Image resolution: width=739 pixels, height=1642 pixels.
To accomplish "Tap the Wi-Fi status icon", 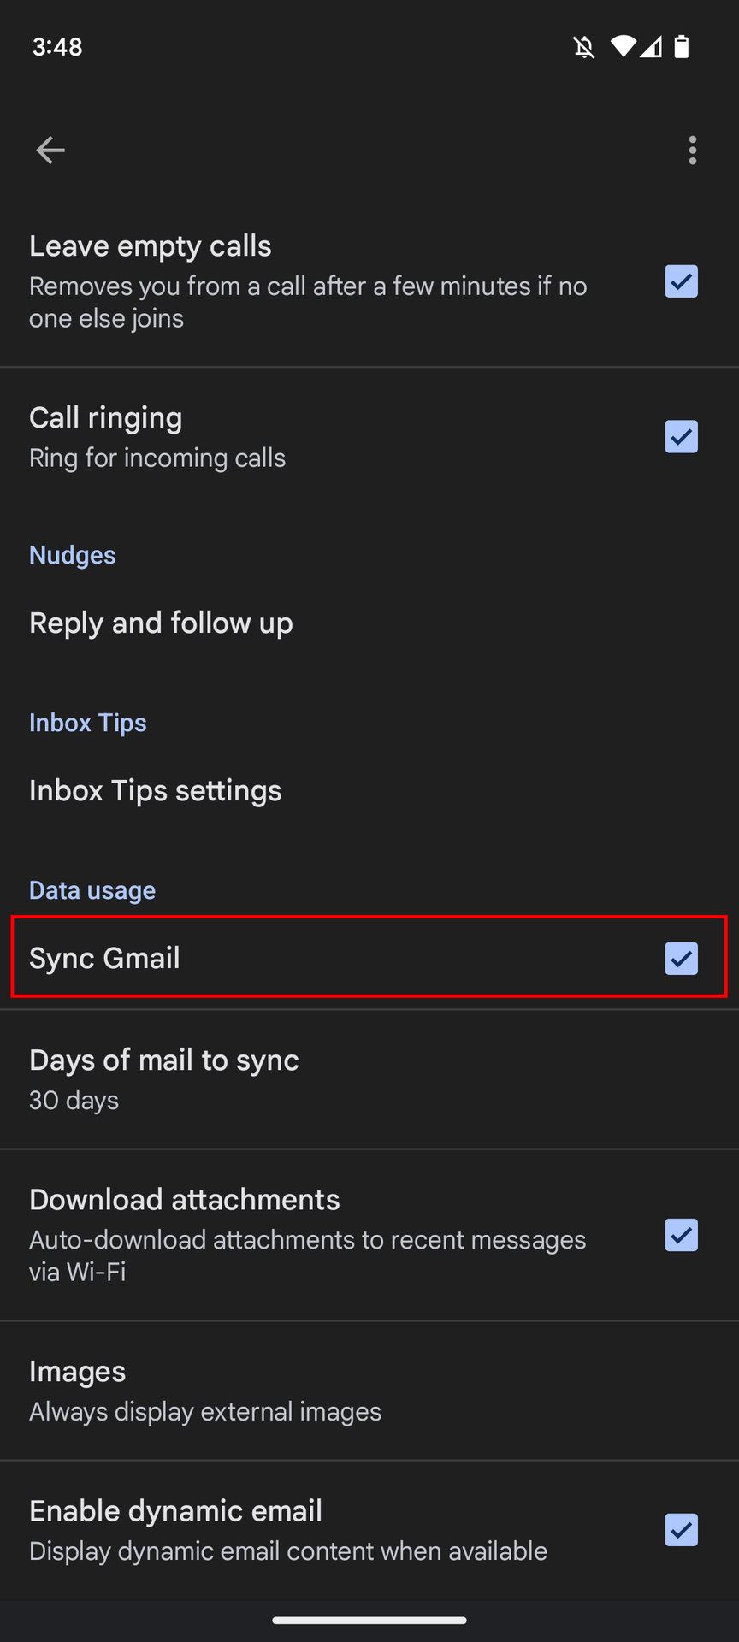I will (623, 47).
